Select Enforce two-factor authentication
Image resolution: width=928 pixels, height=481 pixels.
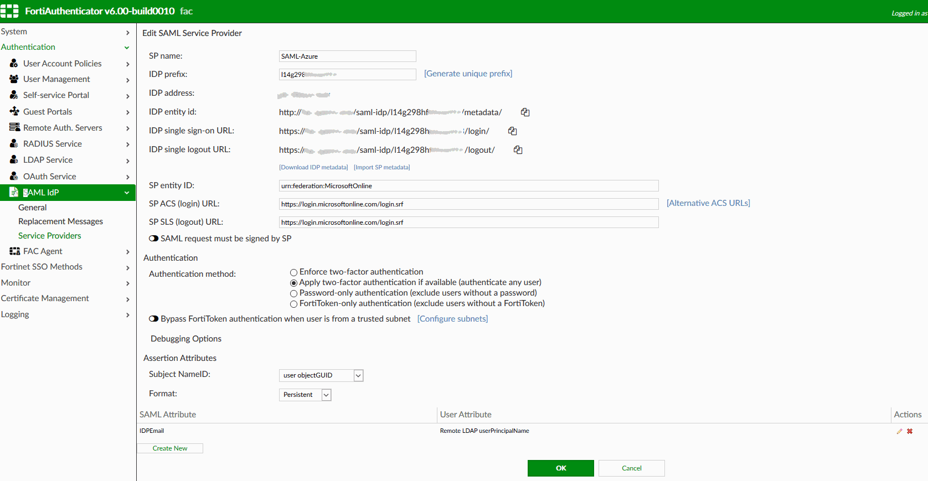294,272
